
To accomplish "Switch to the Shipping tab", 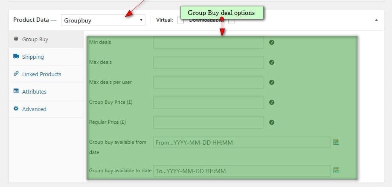I will click(46, 57).
